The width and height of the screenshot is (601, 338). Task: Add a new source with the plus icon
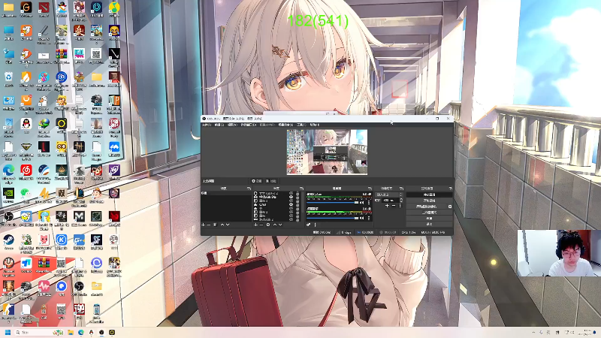pos(255,225)
